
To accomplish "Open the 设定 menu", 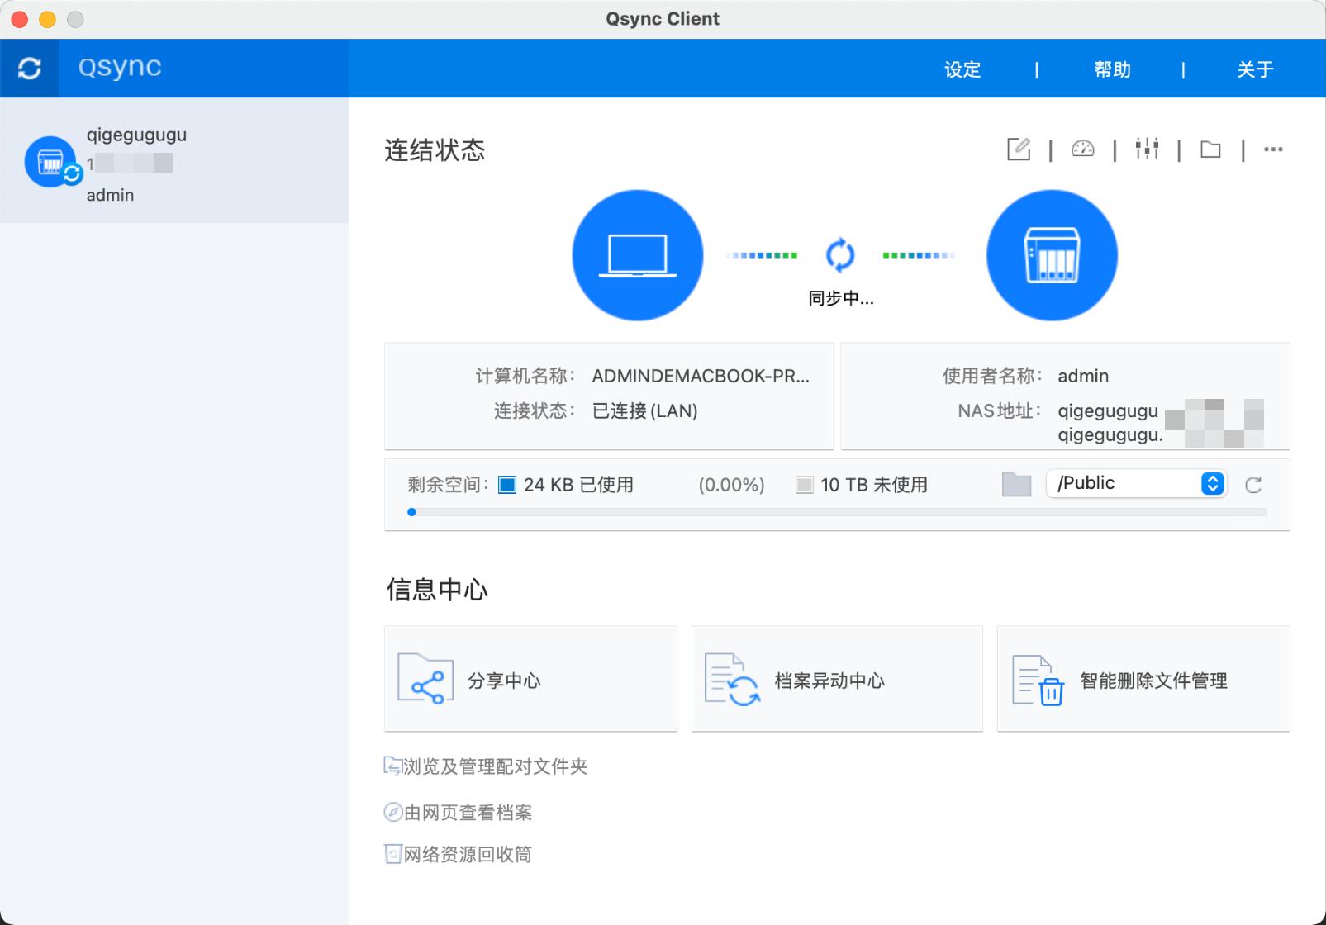I will pyautogui.click(x=962, y=69).
